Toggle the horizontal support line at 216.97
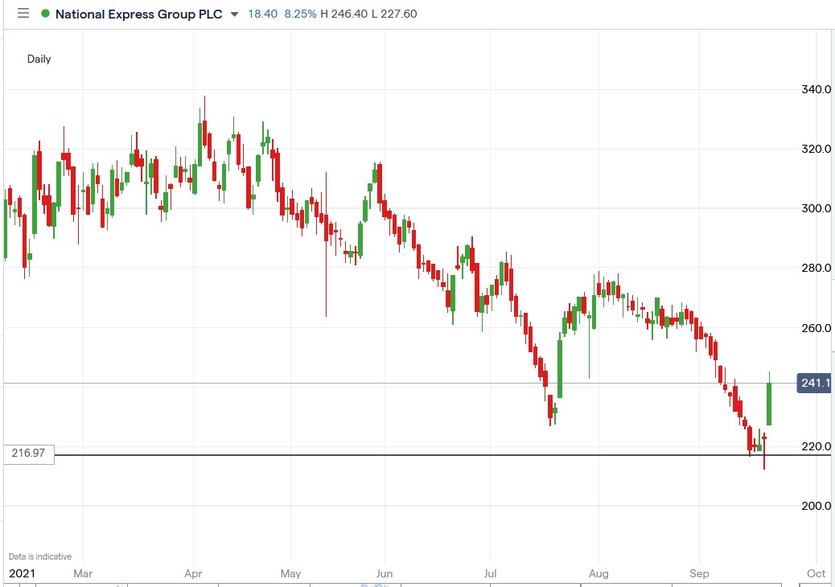Image resolution: width=835 pixels, height=587 pixels. coord(402,457)
